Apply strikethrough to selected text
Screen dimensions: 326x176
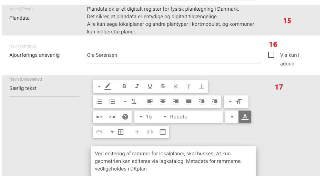click(x=163, y=86)
